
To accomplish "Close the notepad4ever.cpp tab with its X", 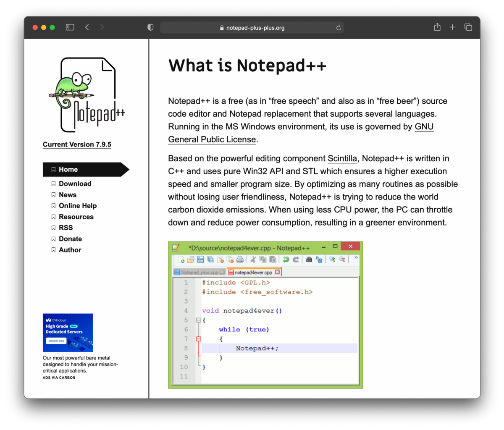I will coord(277,272).
